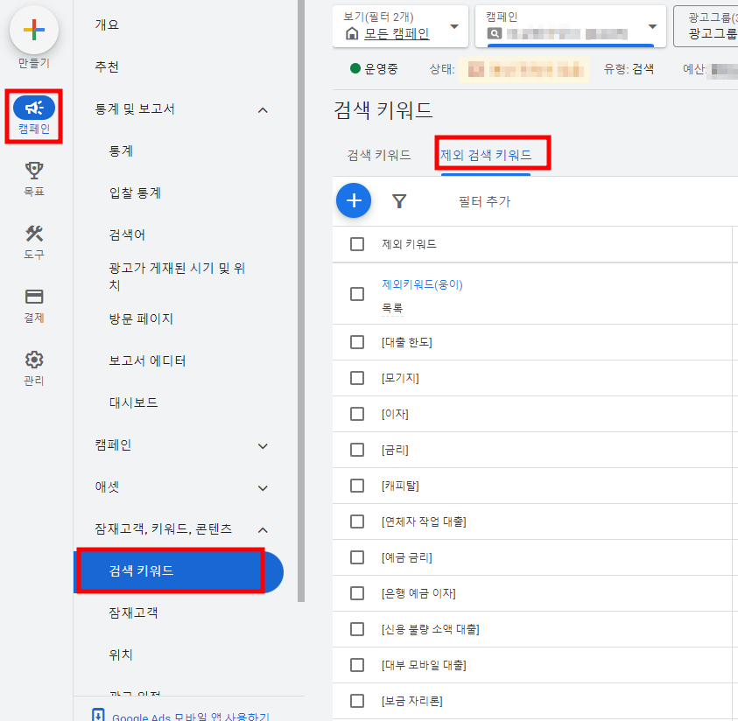This screenshot has width=738, height=721.
Task: Select the 제외 검색 키워드 tab
Action: click(x=486, y=155)
